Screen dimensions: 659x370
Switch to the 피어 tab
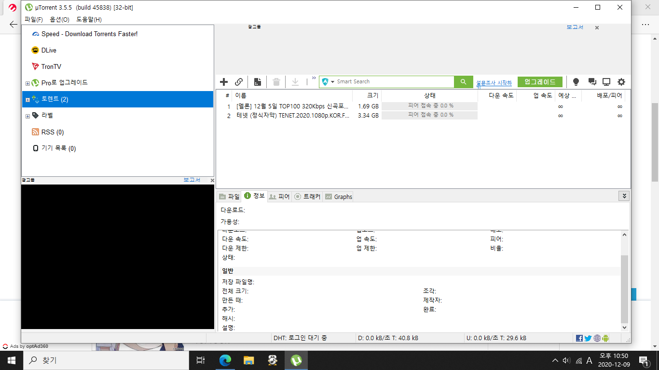click(x=279, y=197)
